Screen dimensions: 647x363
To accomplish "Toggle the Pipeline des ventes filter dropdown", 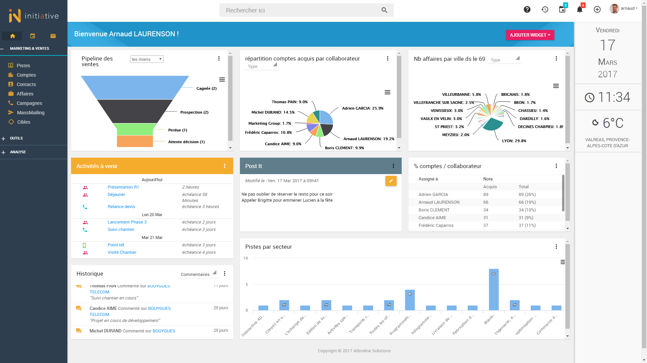I will point(147,59).
